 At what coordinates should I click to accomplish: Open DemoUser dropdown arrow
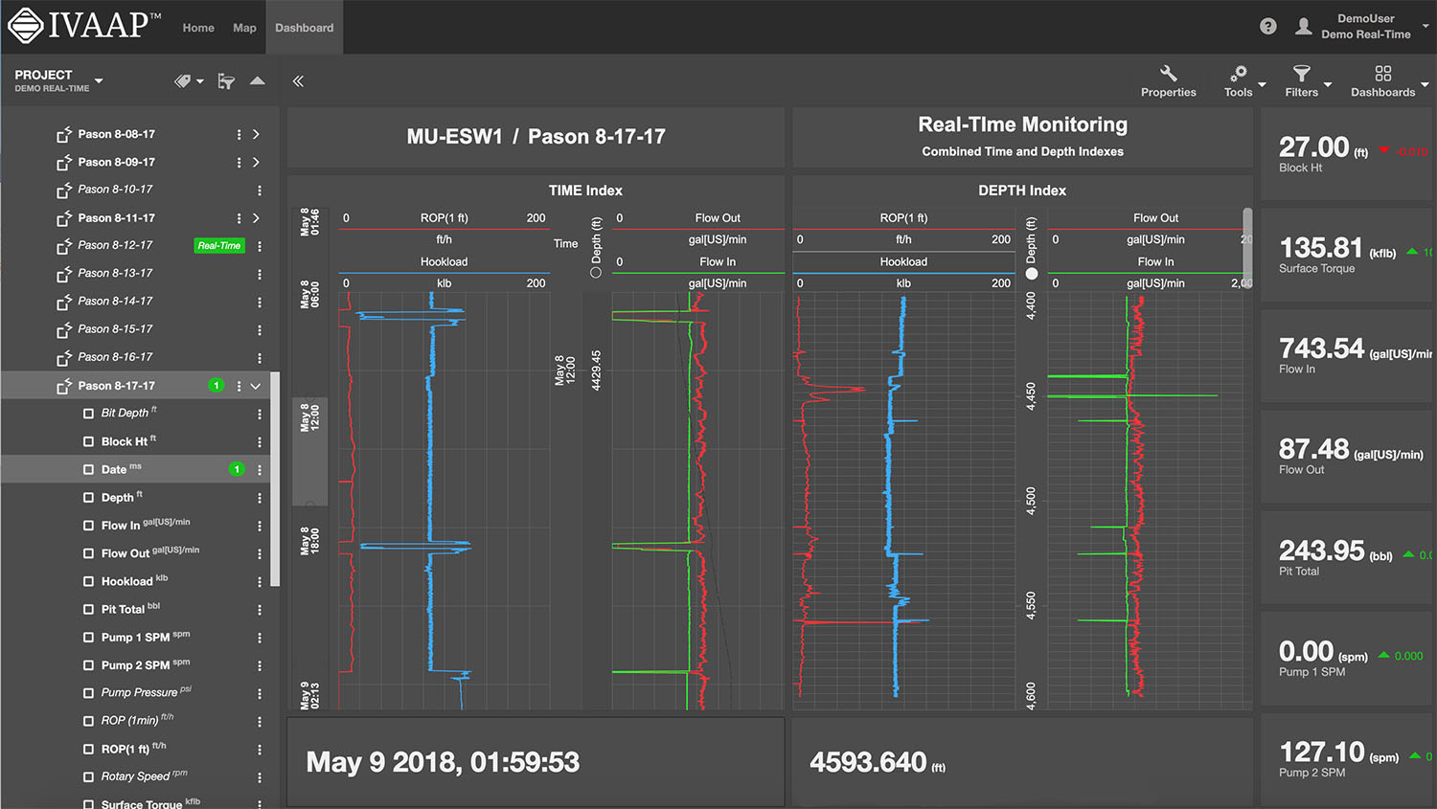coord(1425,27)
